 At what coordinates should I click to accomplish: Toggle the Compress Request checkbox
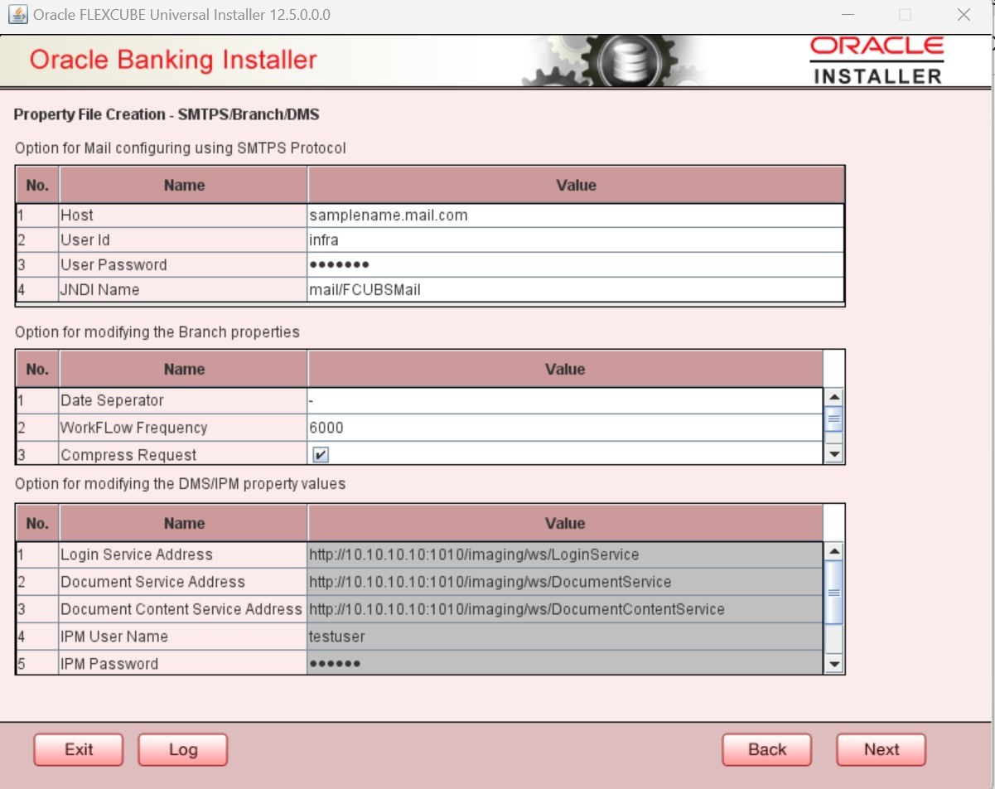321,455
